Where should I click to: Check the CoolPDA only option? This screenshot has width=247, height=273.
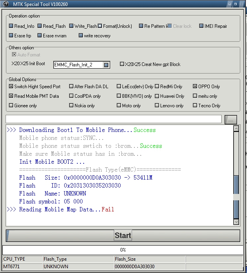coord(71,96)
